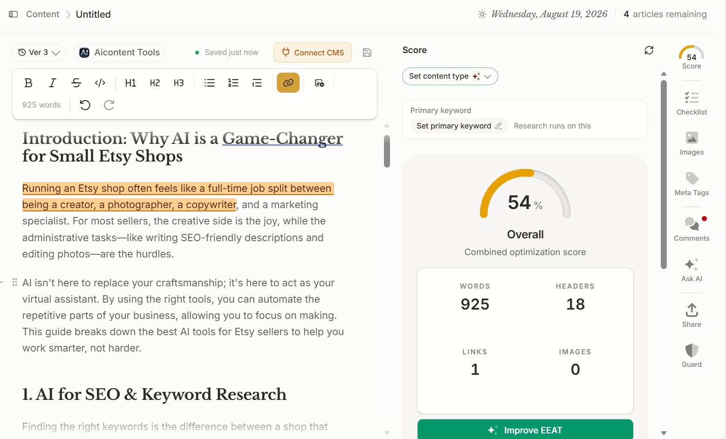The image size is (726, 439).
Task: Click the HEADERS 18 stat
Action: pyautogui.click(x=575, y=297)
